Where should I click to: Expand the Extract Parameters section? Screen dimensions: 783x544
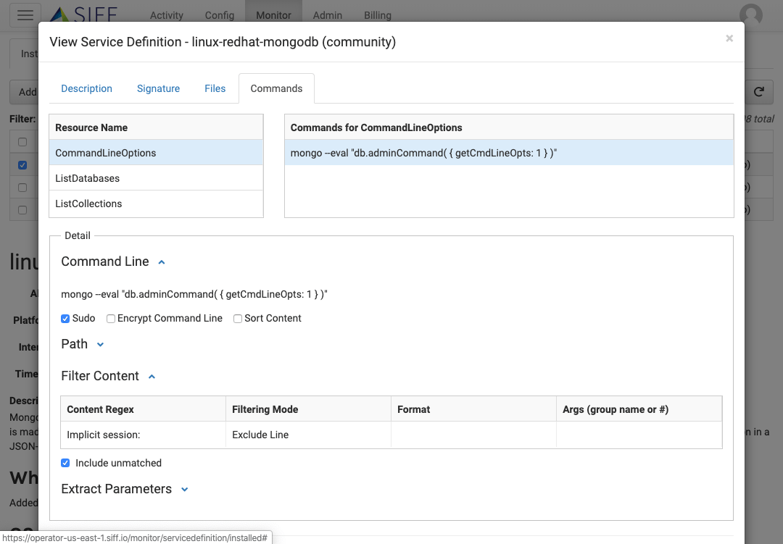click(x=184, y=490)
